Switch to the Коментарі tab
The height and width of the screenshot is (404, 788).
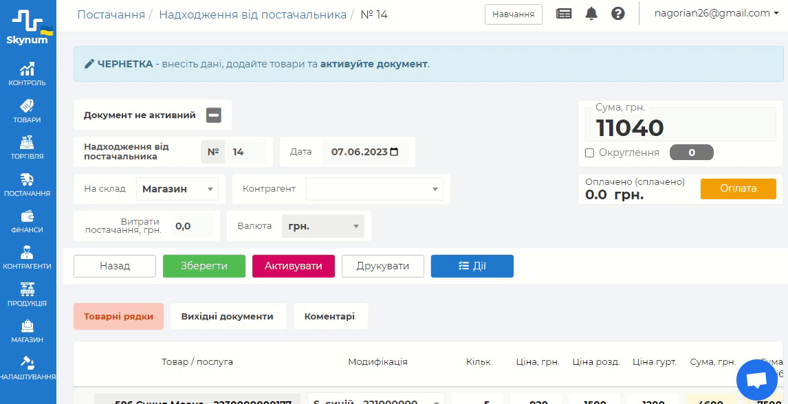pos(331,316)
